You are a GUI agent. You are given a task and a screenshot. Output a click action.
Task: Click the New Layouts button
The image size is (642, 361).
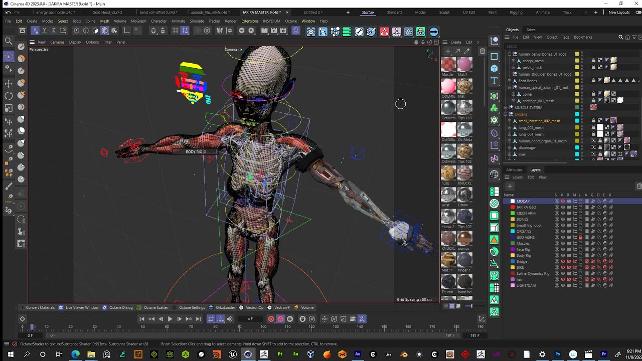point(619,12)
